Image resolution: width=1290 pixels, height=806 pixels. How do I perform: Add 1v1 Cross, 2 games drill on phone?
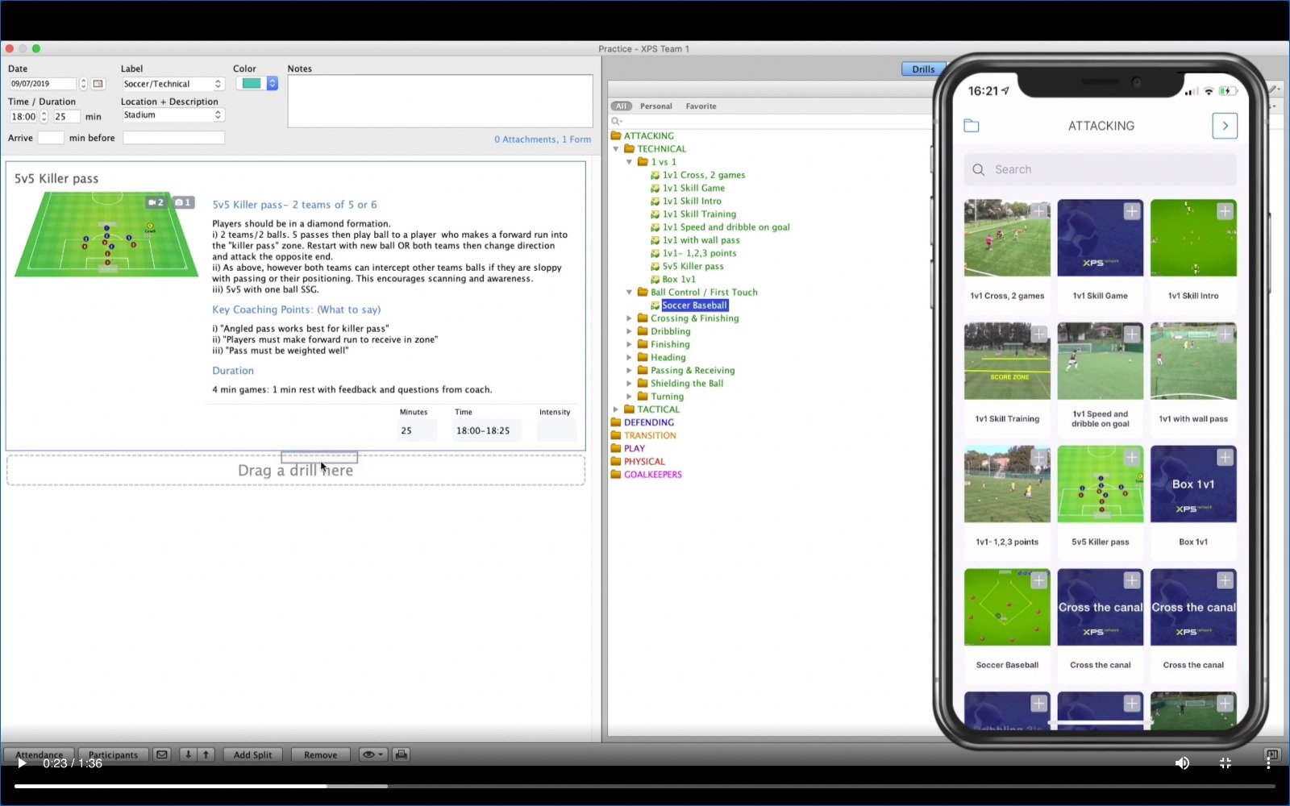1039,211
